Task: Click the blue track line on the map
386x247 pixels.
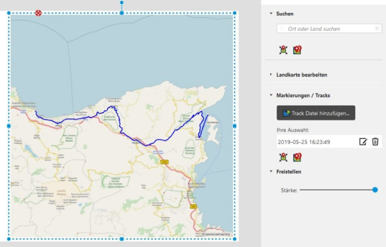Action: click(x=160, y=140)
